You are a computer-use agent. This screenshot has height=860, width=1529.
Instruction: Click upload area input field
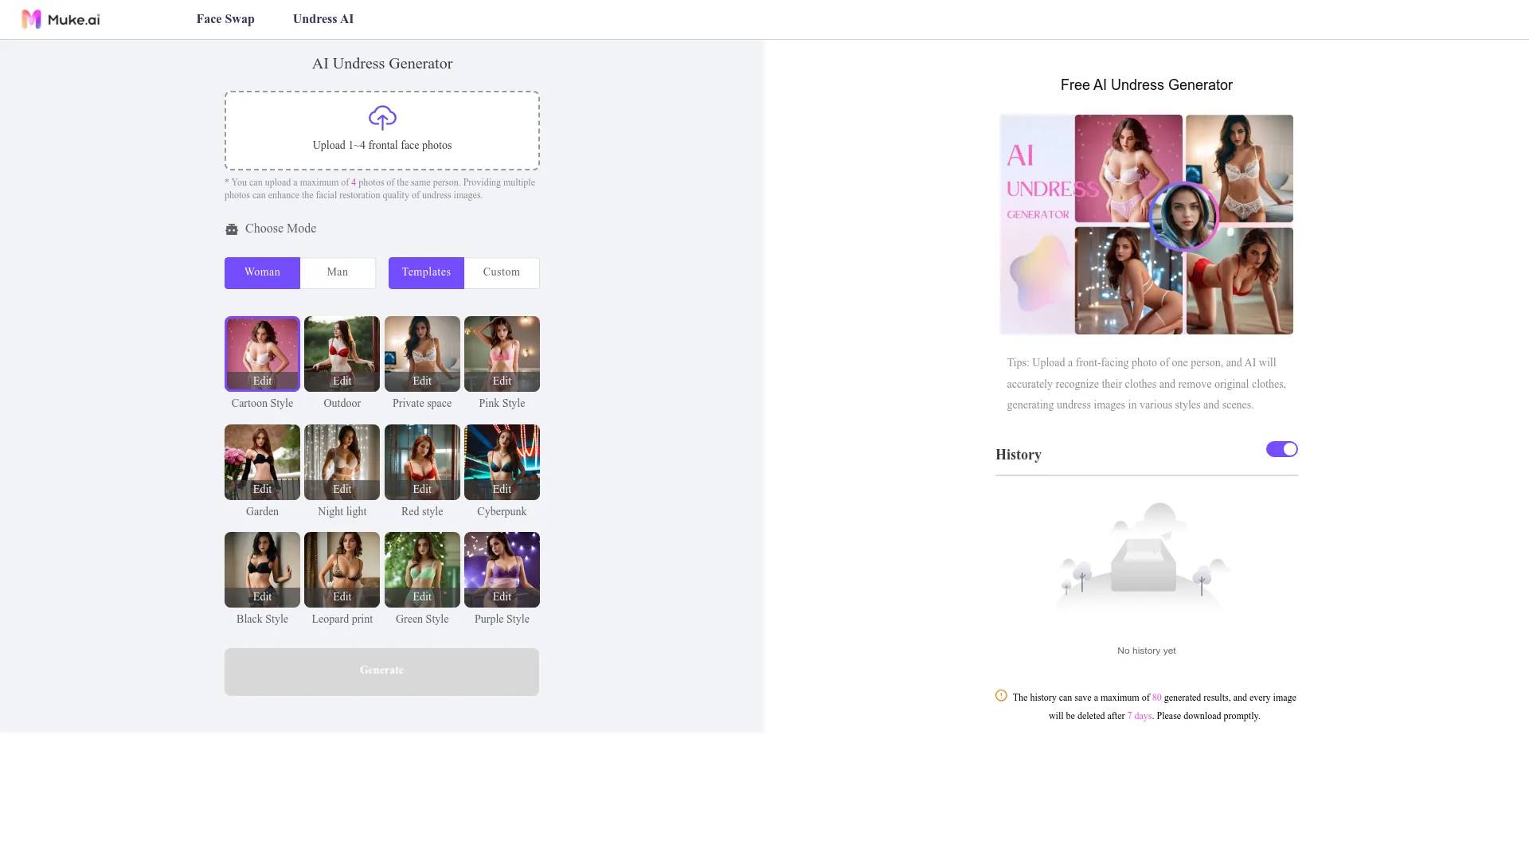(x=381, y=129)
